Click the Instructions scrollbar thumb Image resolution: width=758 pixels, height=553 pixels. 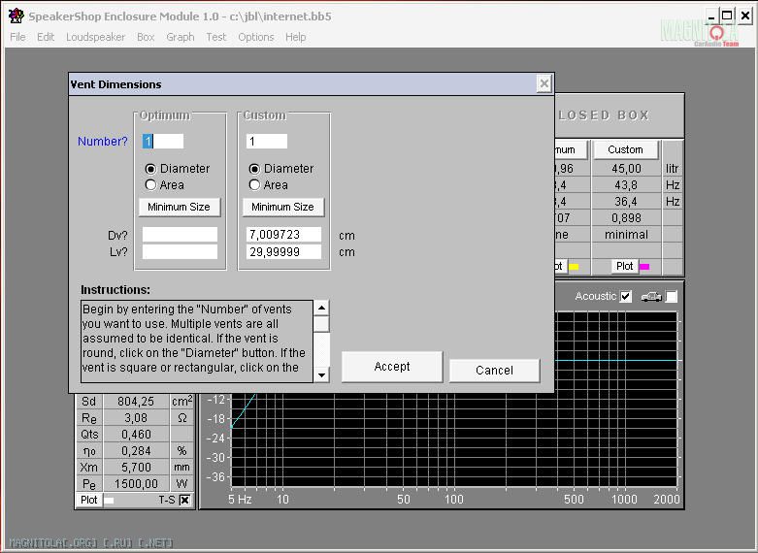point(321,324)
